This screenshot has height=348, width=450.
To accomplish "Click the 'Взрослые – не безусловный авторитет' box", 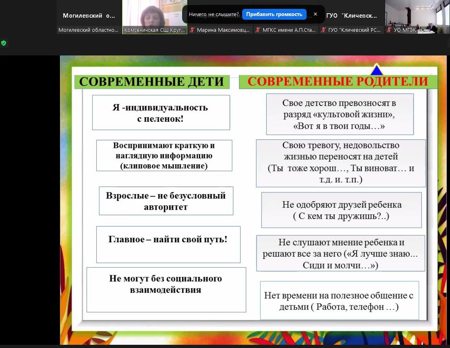I will (166, 201).
